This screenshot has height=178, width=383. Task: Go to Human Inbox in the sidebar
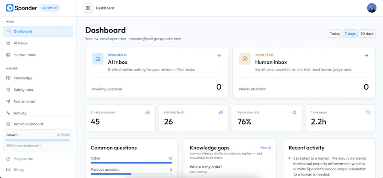[38, 55]
